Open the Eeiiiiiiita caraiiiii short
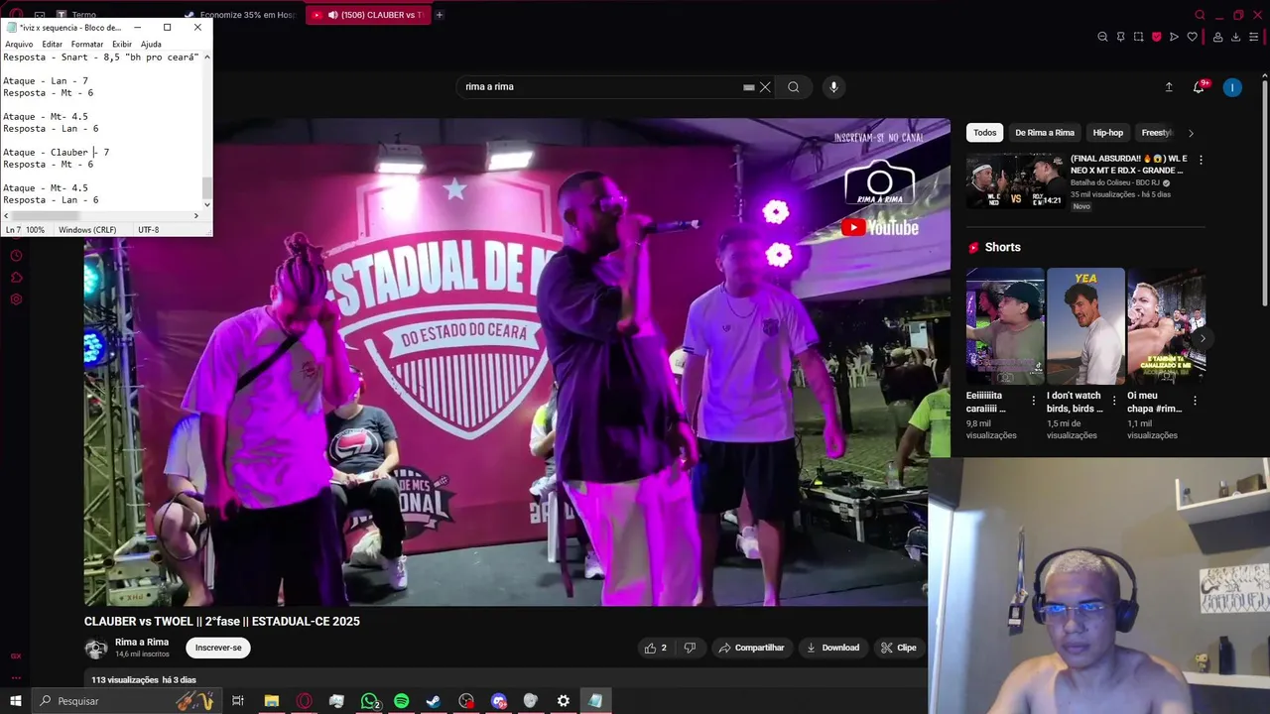 pos(1005,325)
